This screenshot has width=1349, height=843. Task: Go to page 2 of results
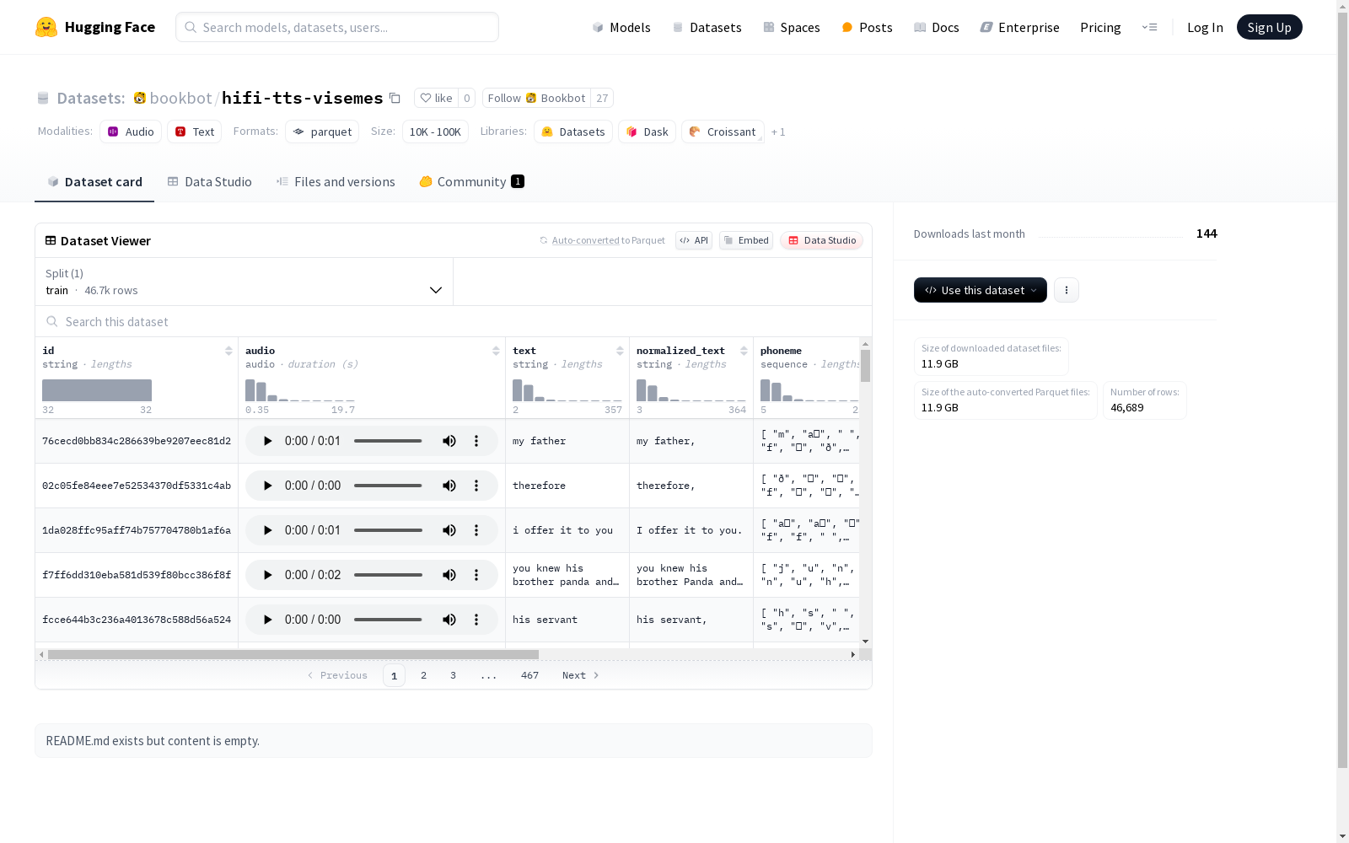(423, 675)
